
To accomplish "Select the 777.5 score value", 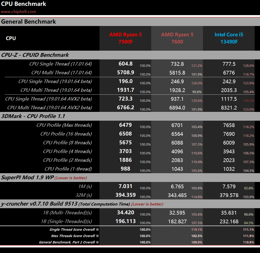I will [x=229, y=64].
